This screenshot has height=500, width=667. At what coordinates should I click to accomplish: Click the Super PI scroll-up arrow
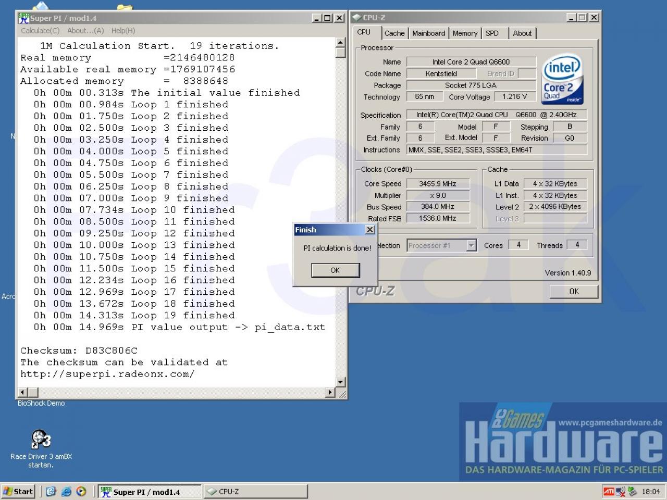[340, 43]
